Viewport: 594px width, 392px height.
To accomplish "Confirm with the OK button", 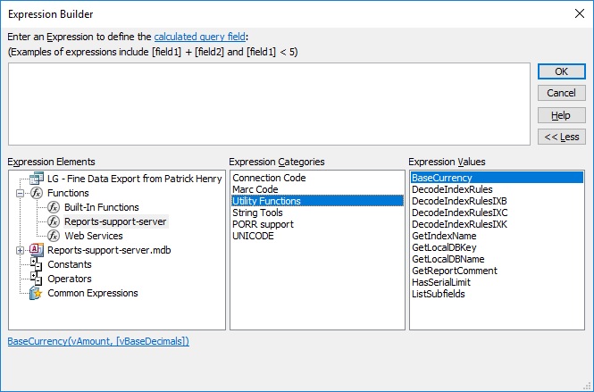I will click(562, 71).
